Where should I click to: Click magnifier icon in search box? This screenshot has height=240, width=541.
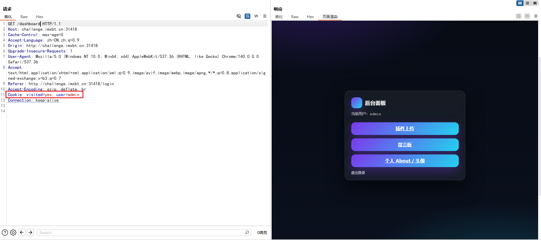click(247, 233)
